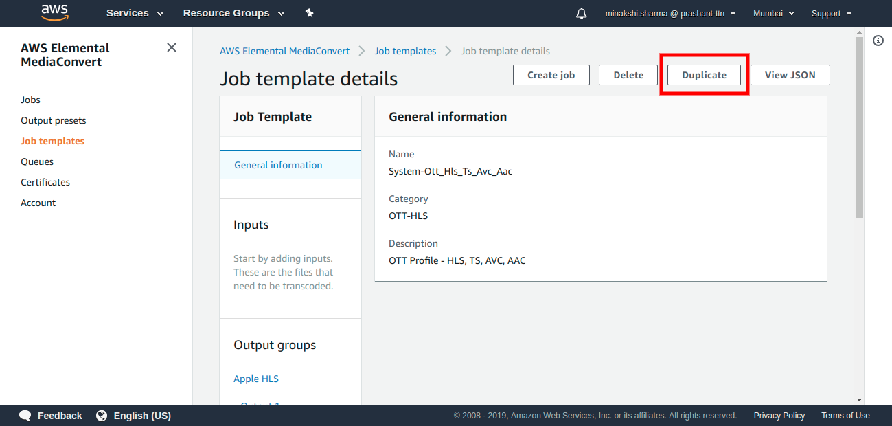Click the AWS Elemental MediaConvert breadcrumb
The width and height of the screenshot is (892, 426).
[x=284, y=51]
